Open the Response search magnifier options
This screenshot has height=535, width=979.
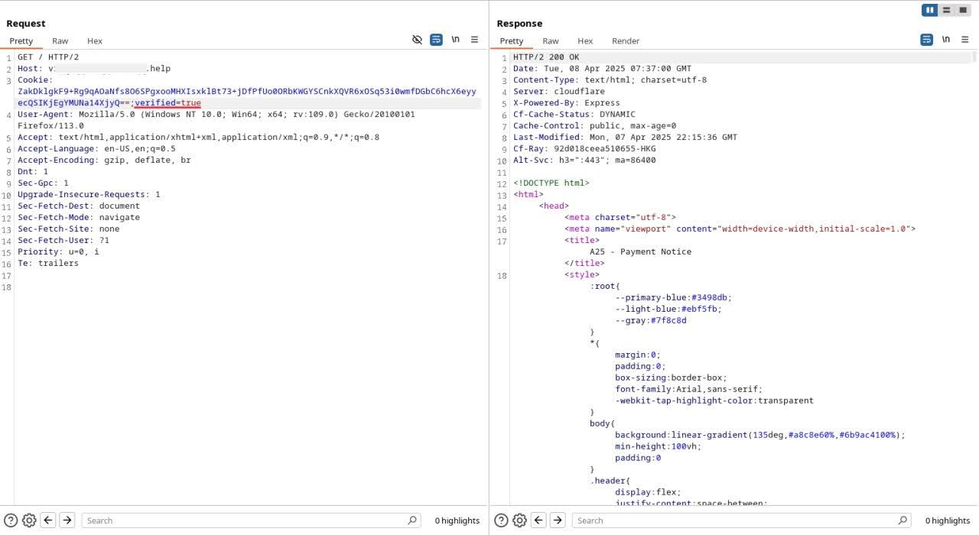point(903,520)
